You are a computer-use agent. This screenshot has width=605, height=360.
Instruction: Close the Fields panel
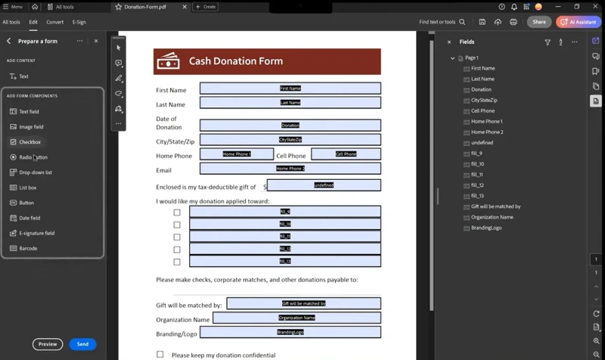pyautogui.click(x=449, y=42)
